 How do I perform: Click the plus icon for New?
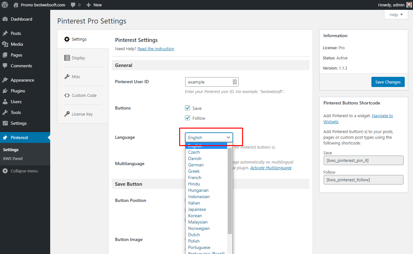89,5
